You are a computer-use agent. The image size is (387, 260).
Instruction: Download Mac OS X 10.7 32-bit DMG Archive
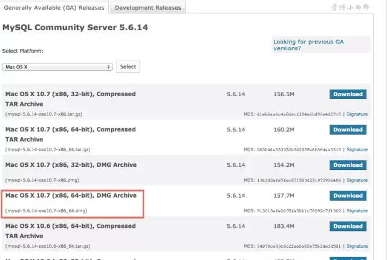(348, 165)
